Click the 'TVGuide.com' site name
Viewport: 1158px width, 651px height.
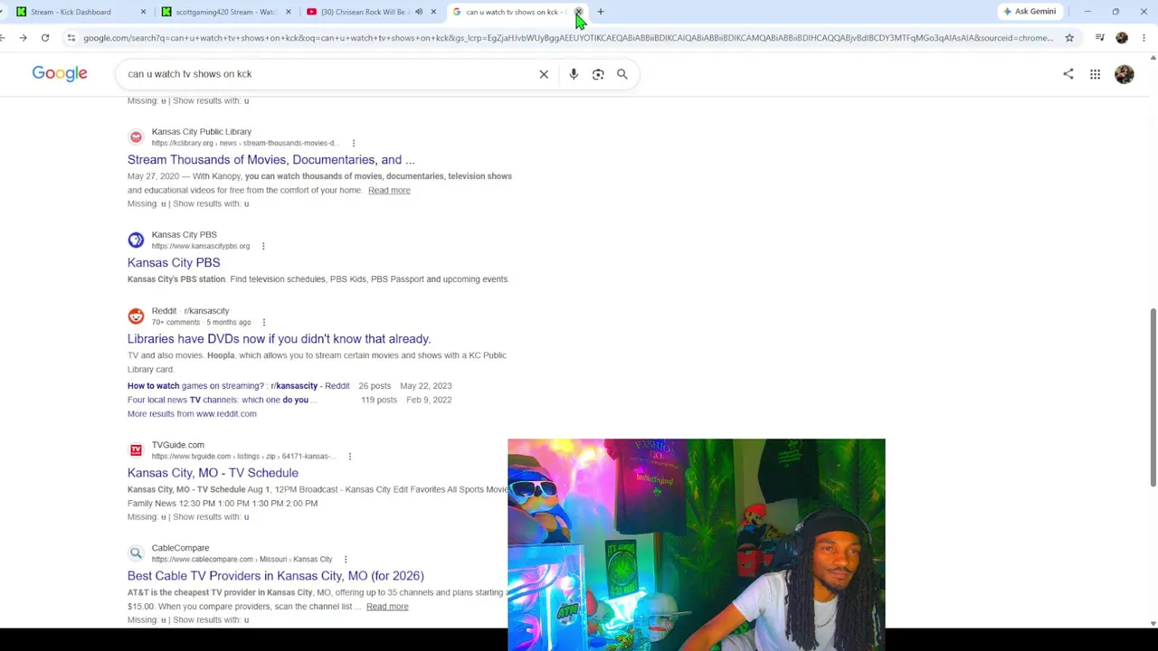point(178,445)
